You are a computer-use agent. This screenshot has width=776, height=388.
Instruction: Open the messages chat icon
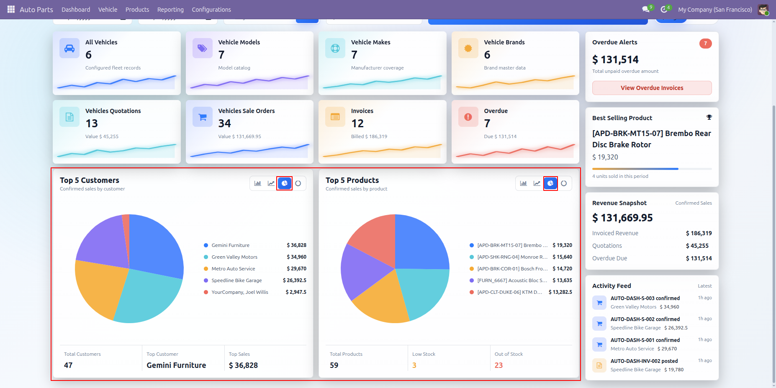click(x=646, y=9)
